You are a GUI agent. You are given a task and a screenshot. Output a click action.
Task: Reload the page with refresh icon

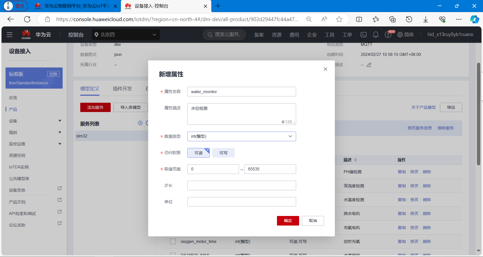tap(27, 19)
